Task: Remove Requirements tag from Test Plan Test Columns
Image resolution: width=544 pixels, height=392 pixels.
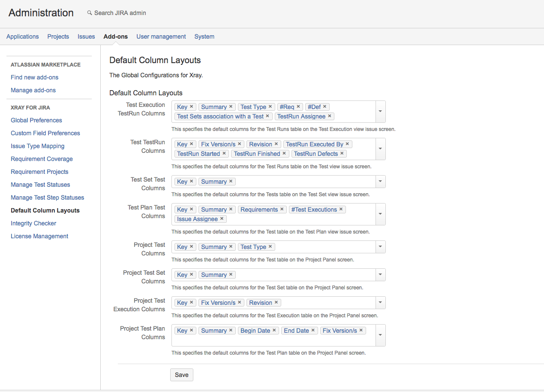Action: point(282,209)
